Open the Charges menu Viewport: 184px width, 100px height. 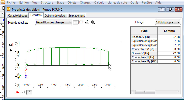(x=85, y=3)
